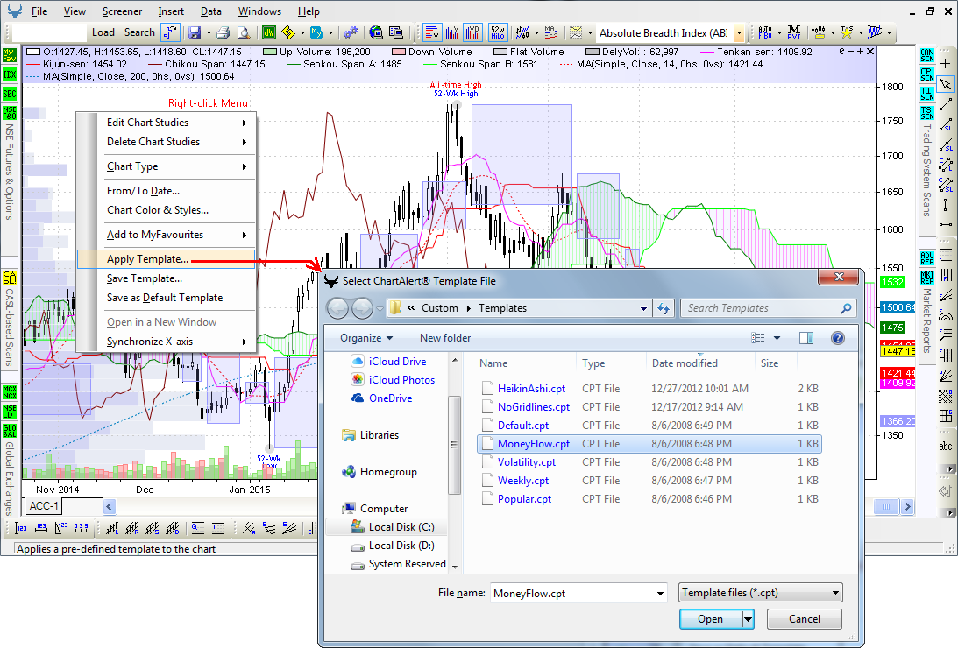The image size is (958, 648).
Task: Click the Open button in dialog
Action: click(711, 619)
